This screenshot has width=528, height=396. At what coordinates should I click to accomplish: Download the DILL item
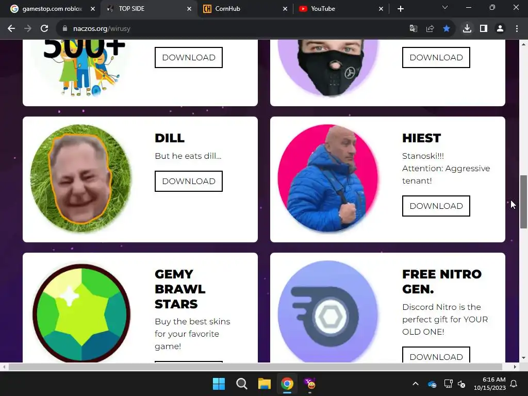pos(189,181)
